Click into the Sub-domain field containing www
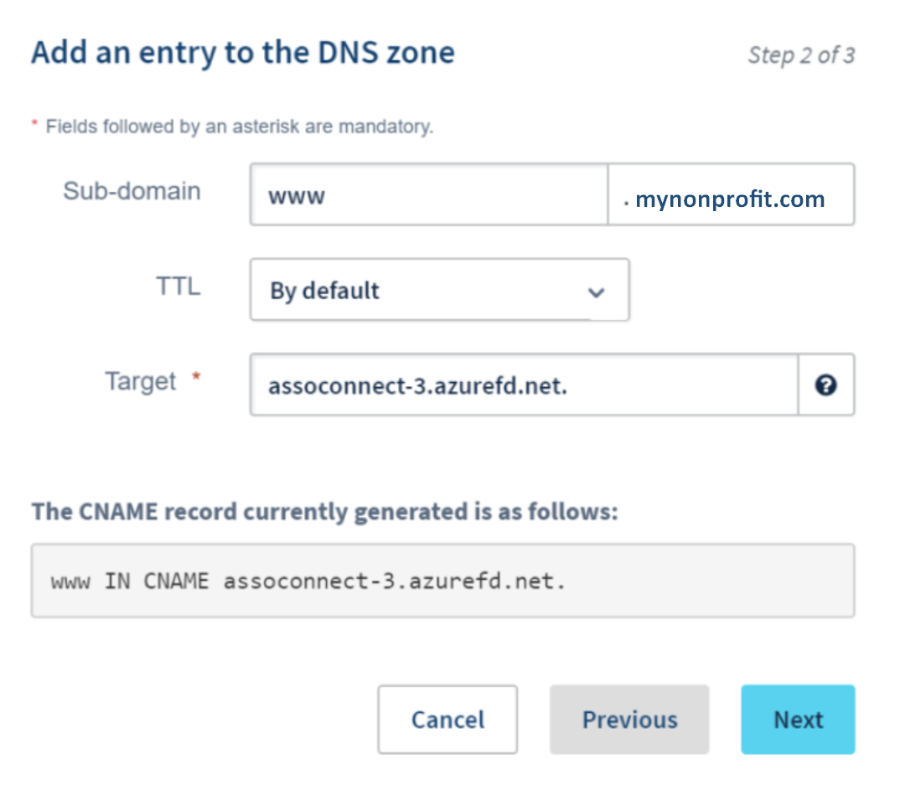 [x=427, y=195]
